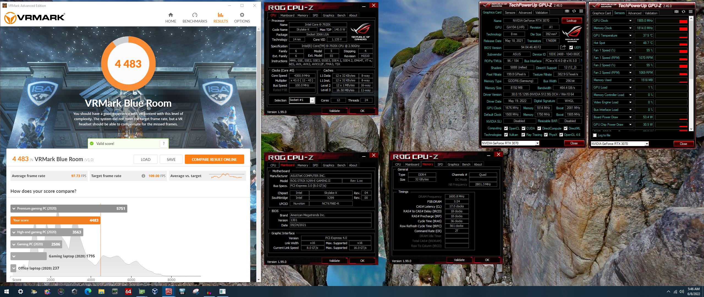Refresh the GPU-Z Graphics Card window
704x297 pixels.
pyautogui.click(x=574, y=11)
